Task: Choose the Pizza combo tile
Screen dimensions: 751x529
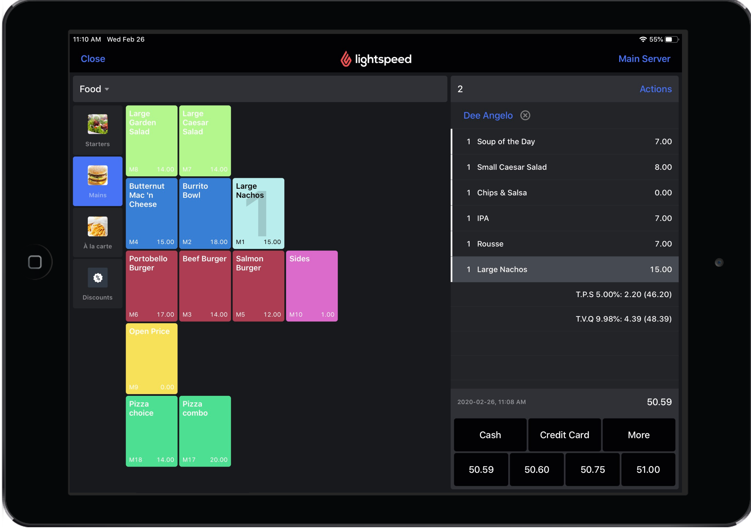Action: point(205,432)
